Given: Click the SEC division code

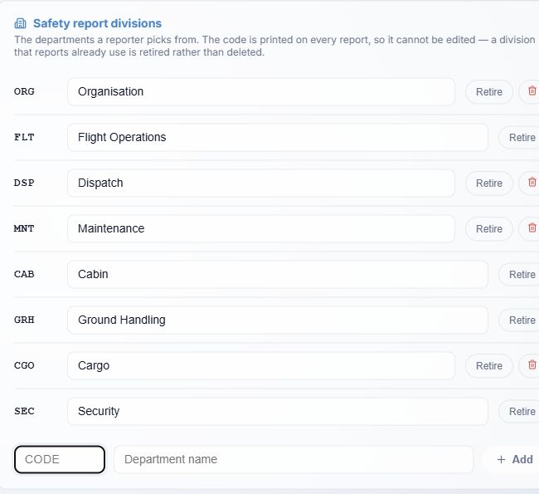Looking at the screenshot, I should (x=24, y=411).
